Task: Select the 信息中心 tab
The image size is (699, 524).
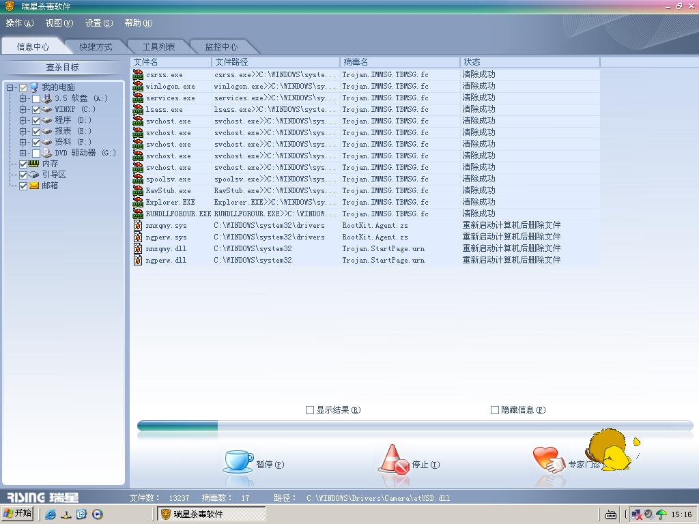Action: 33,47
